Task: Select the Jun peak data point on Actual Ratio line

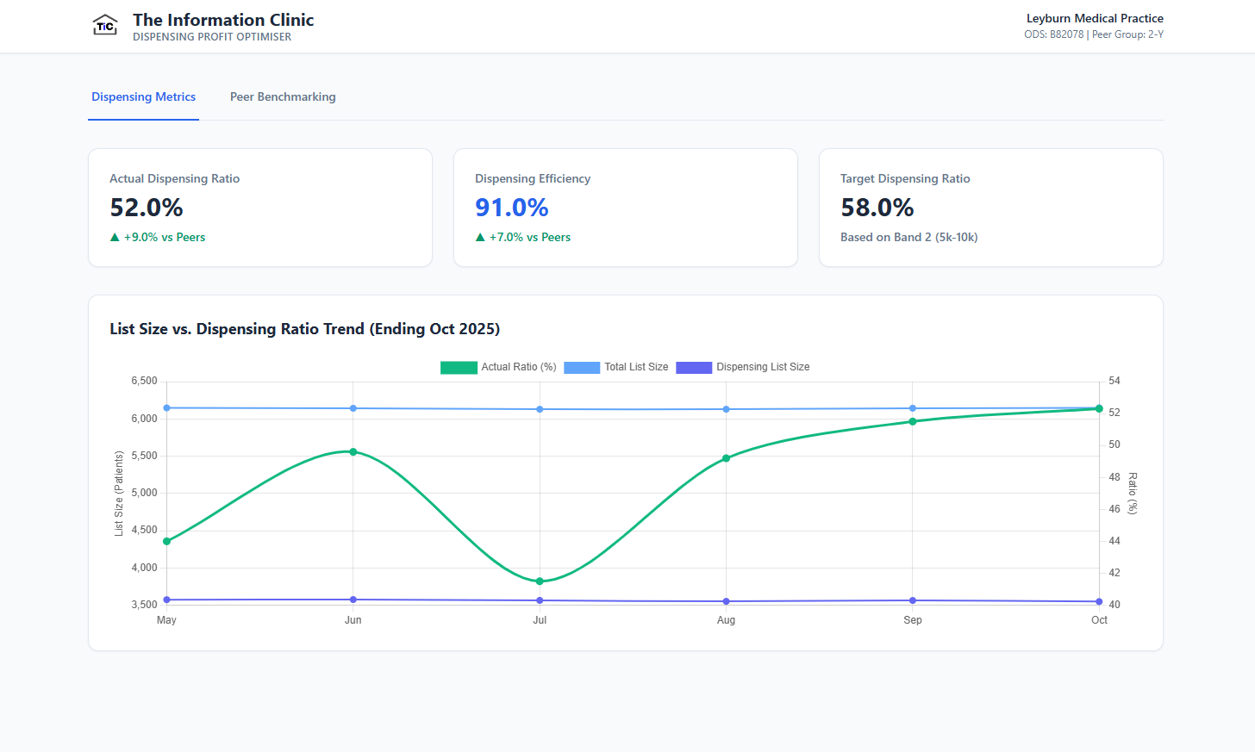Action: pos(353,451)
